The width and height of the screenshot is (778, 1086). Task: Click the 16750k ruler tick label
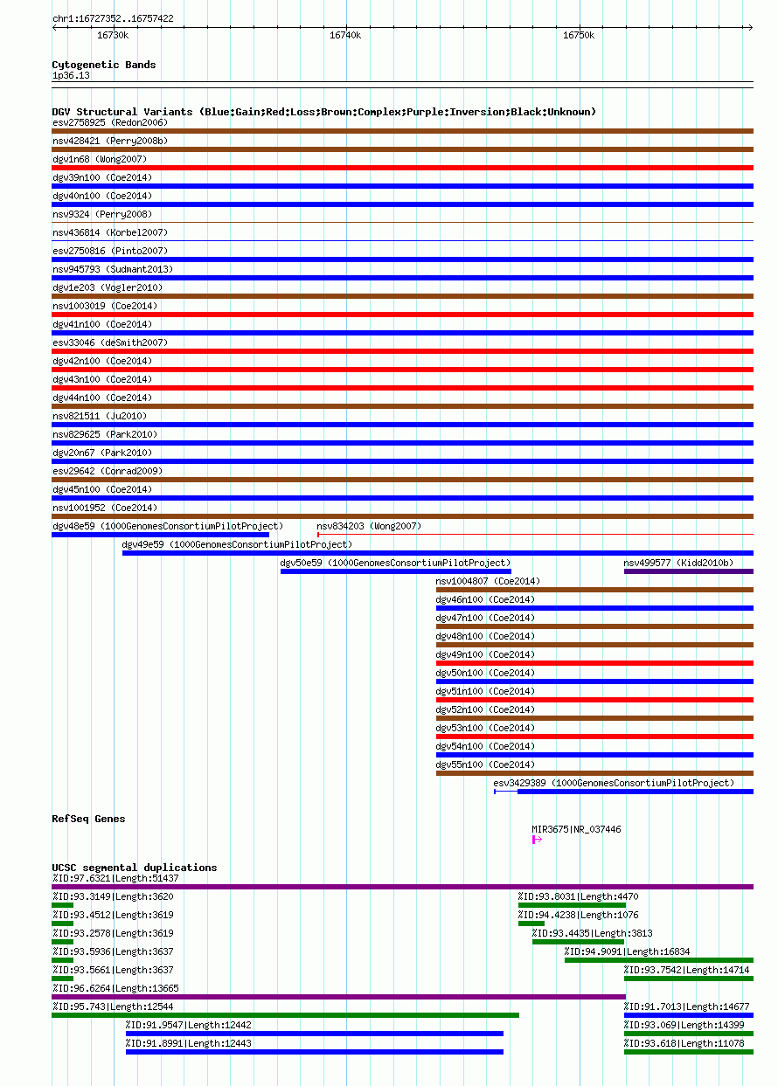click(579, 35)
